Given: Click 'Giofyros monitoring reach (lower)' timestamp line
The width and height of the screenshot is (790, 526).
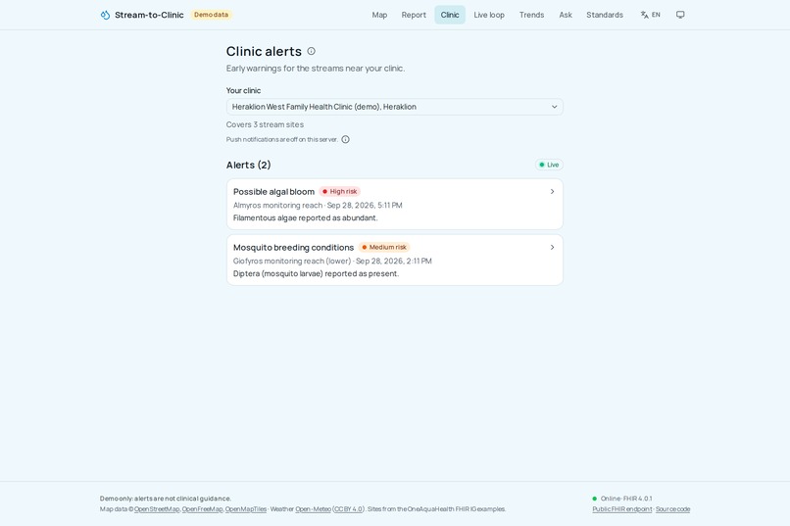Looking at the screenshot, I should [x=332, y=261].
